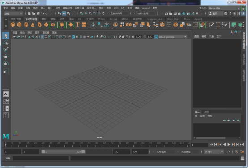Click the SVG tool shelf icon
The height and width of the screenshot is (168, 248).
[x=84, y=25]
